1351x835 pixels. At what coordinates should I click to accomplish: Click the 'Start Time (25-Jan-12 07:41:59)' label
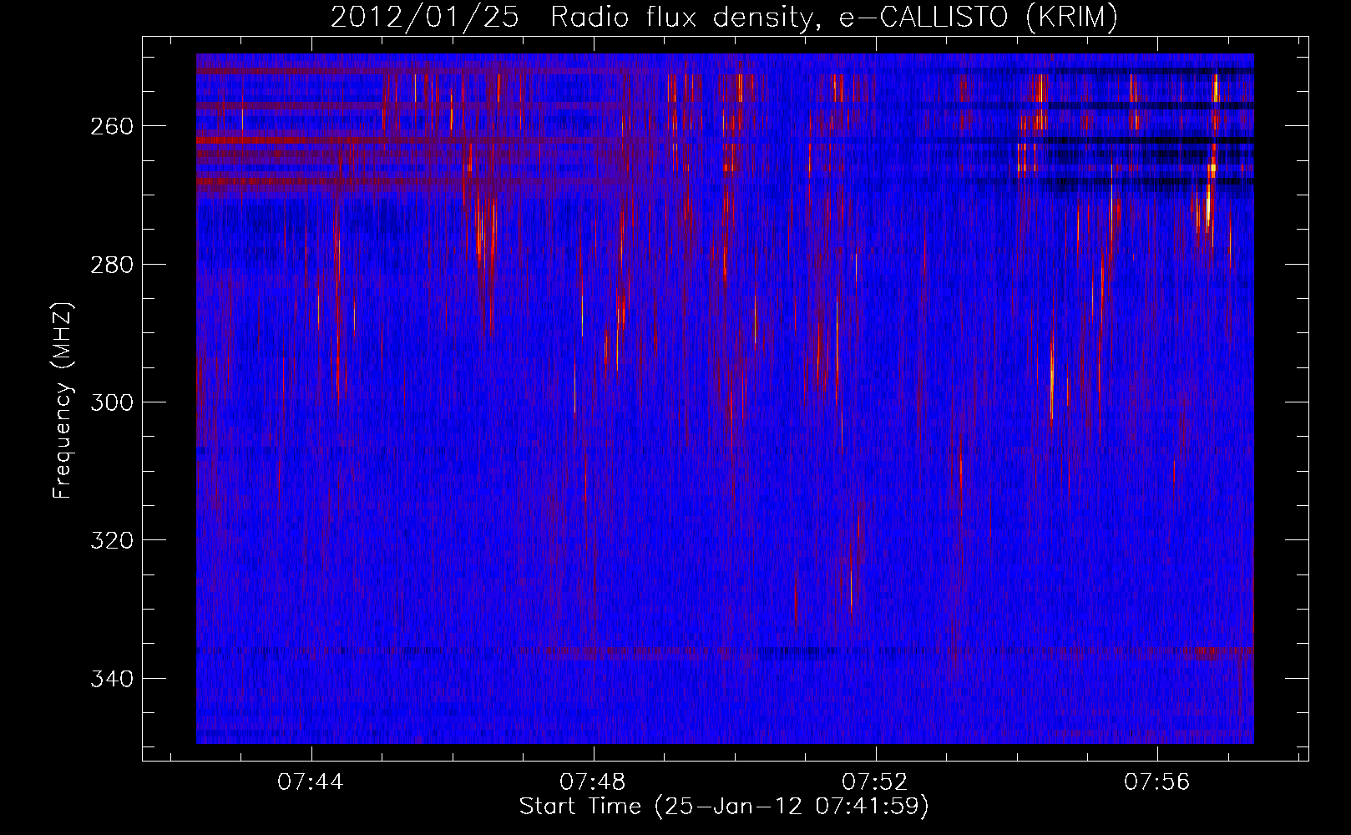click(x=724, y=807)
